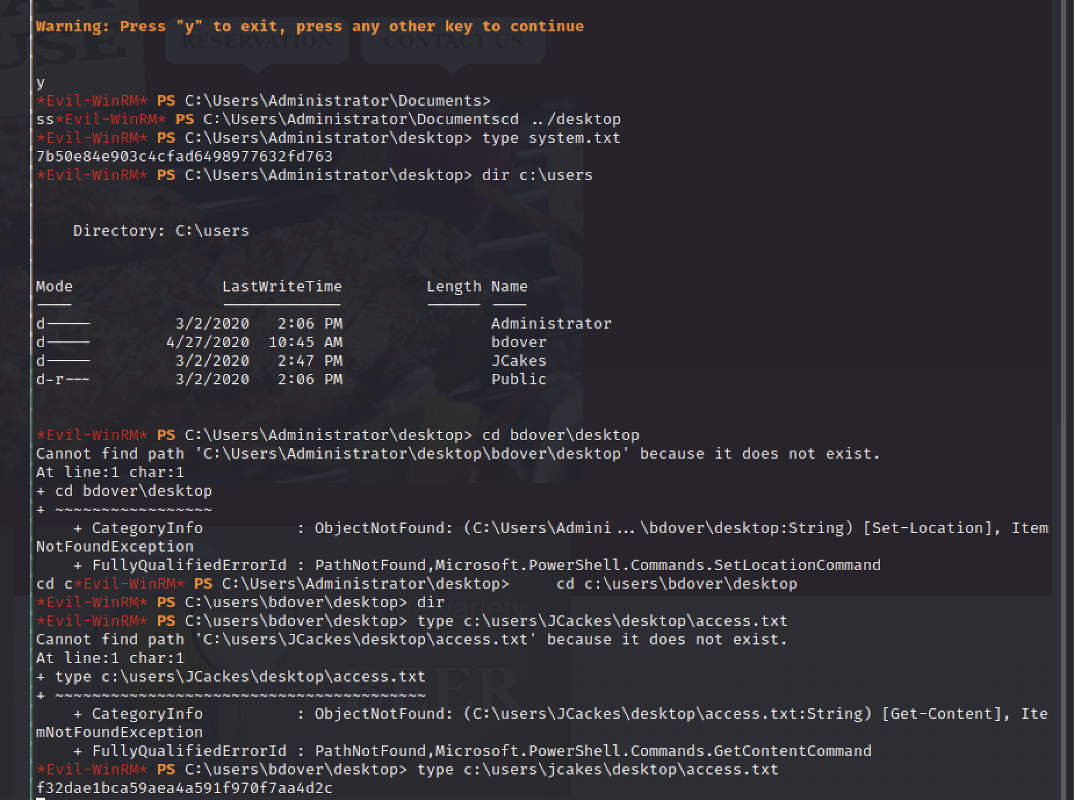The width and height of the screenshot is (1074, 800).
Task: Click the orange exit warning message line
Action: coord(309,27)
